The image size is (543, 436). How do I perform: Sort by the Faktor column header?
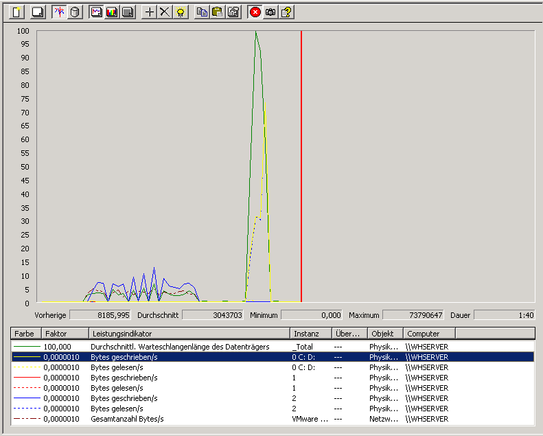[65, 334]
